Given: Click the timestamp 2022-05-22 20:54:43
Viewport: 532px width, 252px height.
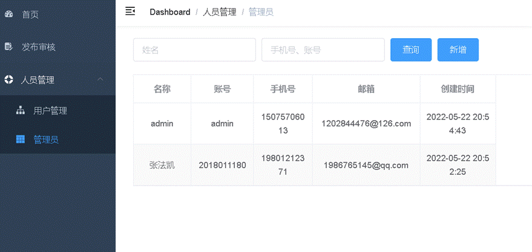Looking at the screenshot, I should click(458, 124).
